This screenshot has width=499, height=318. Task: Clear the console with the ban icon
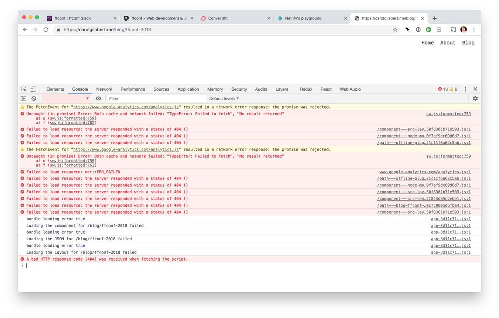point(34,99)
